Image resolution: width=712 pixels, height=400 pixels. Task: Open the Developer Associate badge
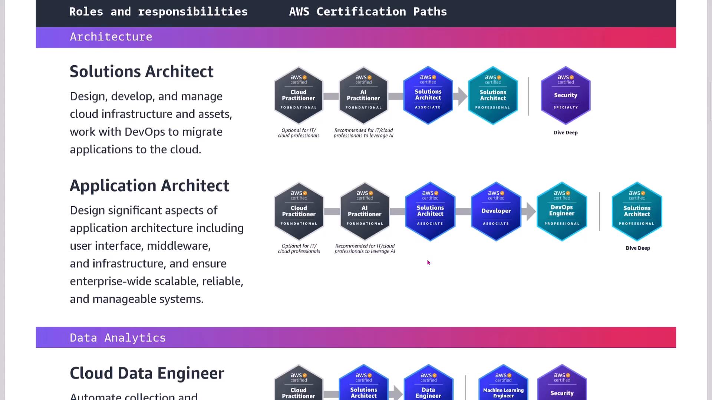496,211
